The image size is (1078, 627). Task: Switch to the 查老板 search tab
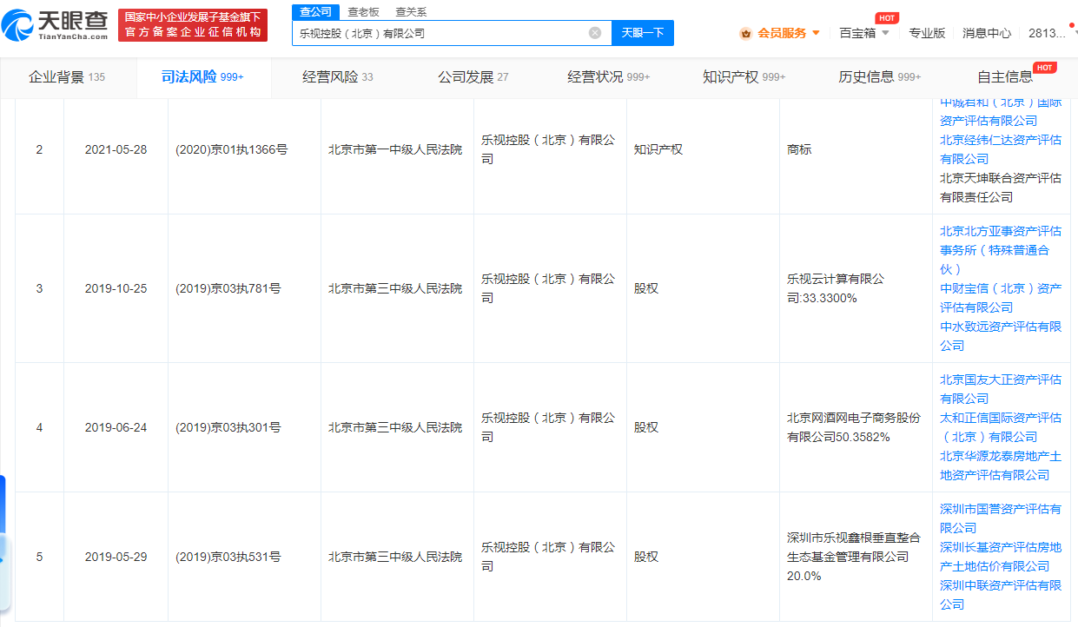click(363, 12)
